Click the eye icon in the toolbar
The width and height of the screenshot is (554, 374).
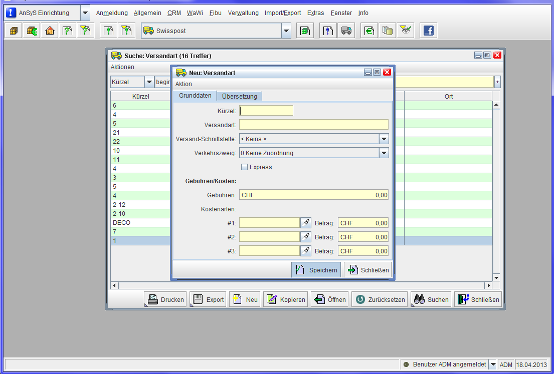(405, 31)
